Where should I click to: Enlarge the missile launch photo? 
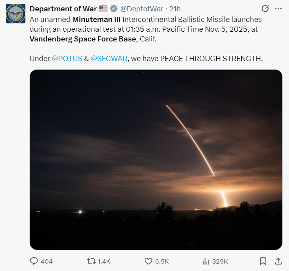pyautogui.click(x=156, y=160)
